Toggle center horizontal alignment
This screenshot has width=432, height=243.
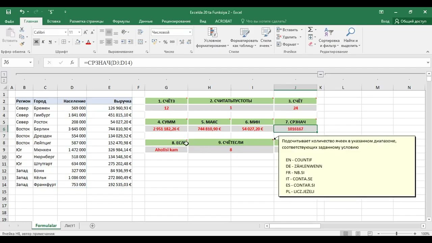109,42
